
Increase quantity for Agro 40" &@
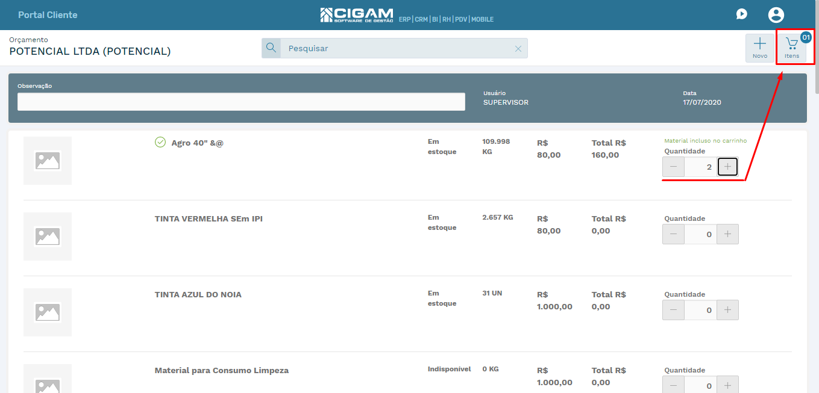727,167
